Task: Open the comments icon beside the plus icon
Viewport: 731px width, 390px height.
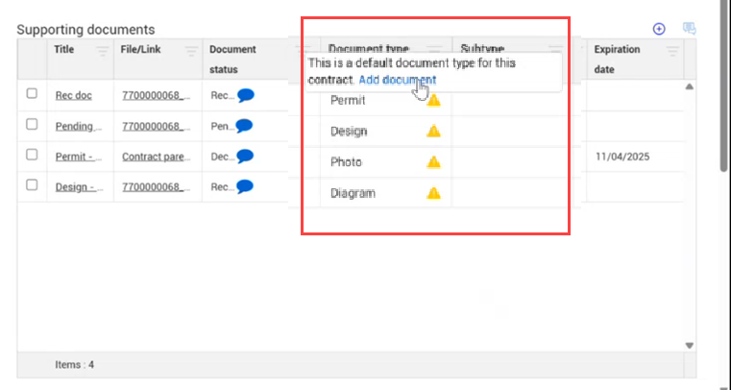Action: pyautogui.click(x=690, y=29)
